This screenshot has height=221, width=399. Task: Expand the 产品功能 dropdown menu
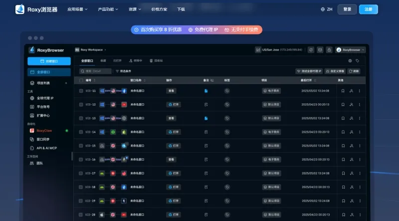click(x=108, y=9)
